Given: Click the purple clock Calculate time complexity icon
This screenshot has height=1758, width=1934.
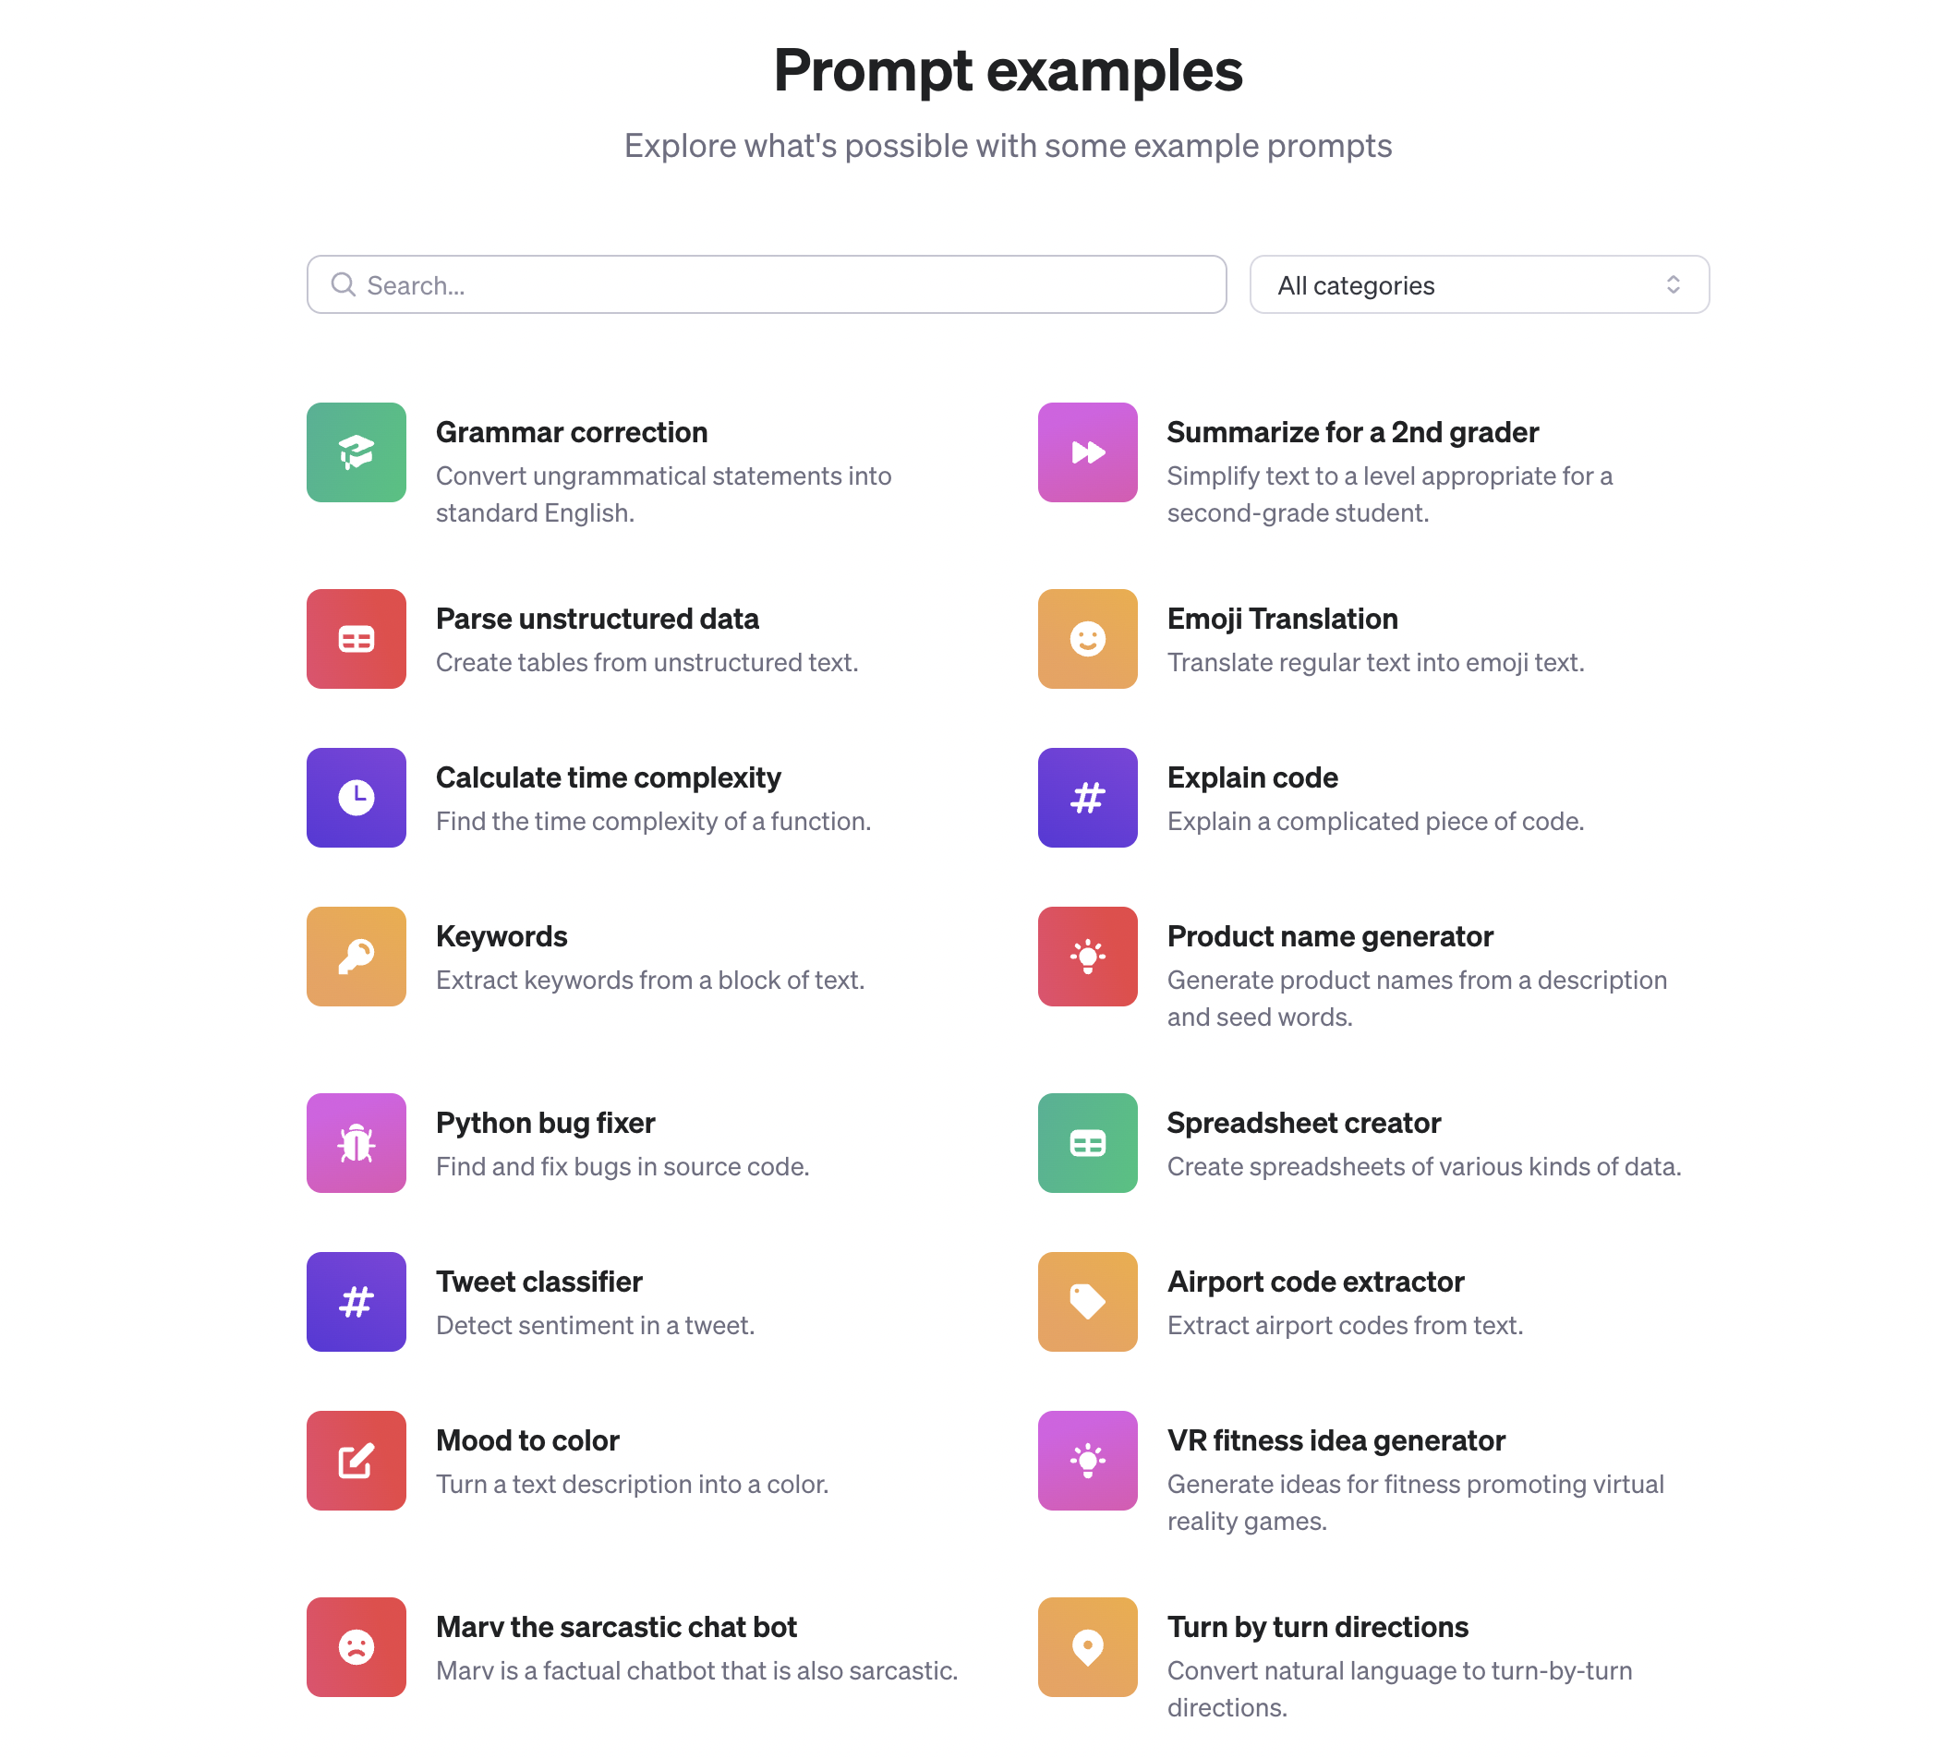Looking at the screenshot, I should point(356,797).
